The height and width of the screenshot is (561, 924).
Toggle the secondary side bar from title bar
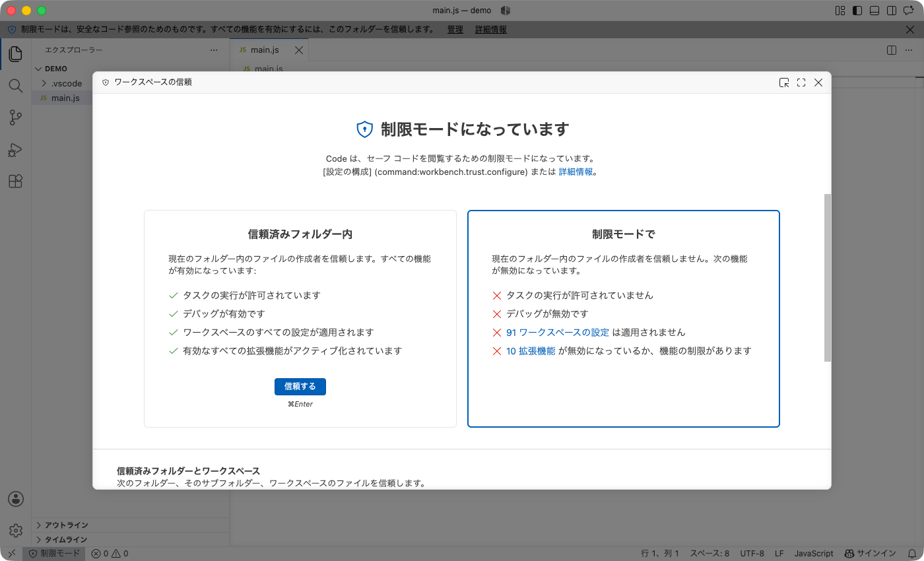pos(892,11)
